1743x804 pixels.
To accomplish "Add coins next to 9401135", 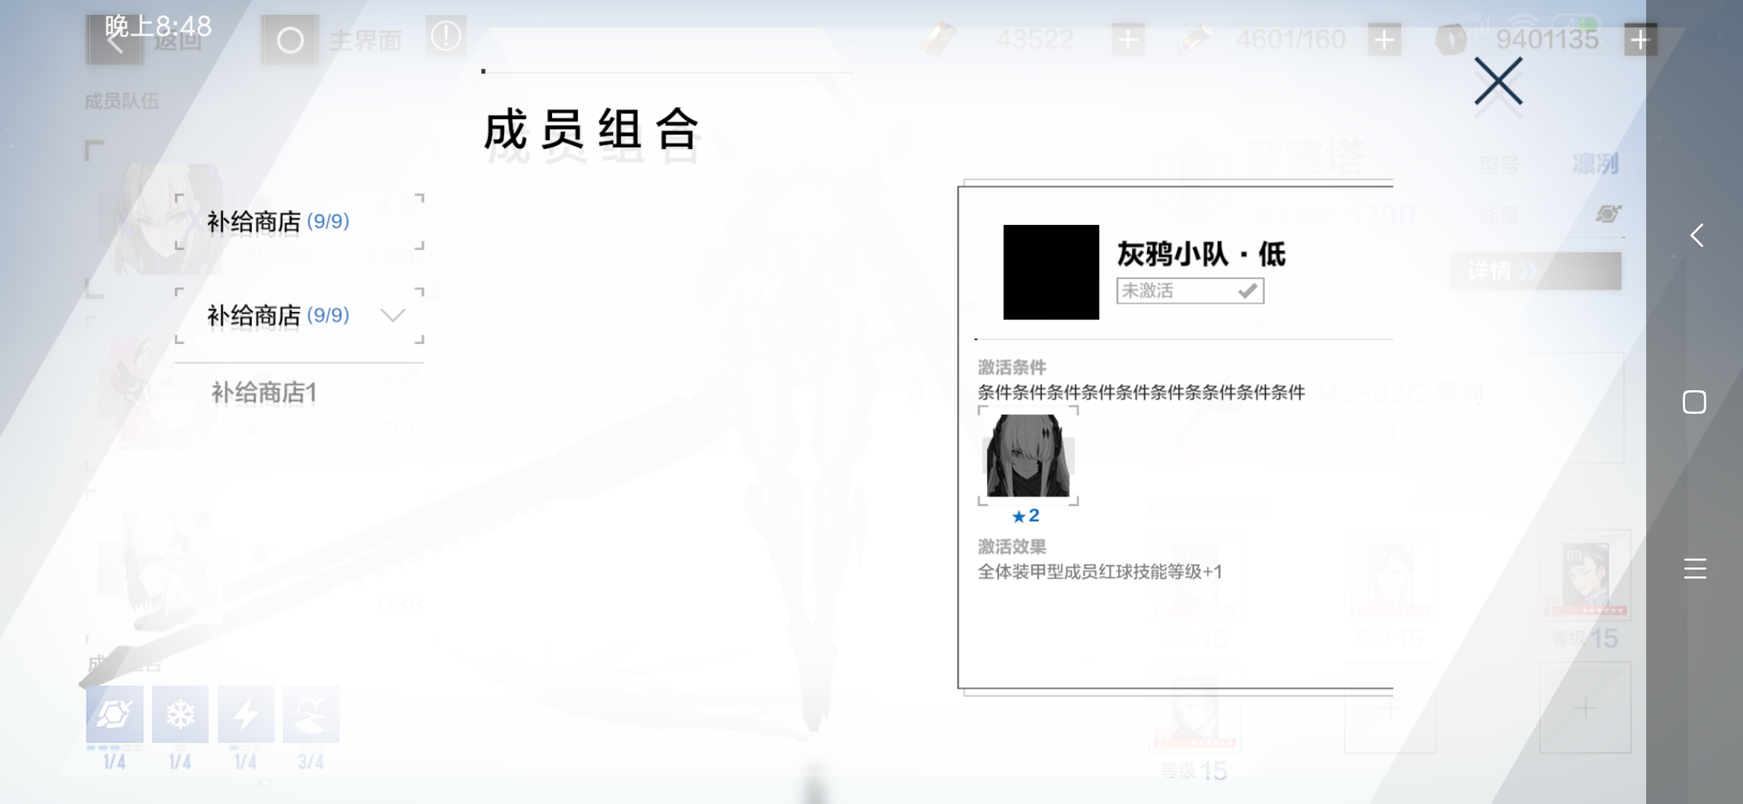I will point(1640,39).
